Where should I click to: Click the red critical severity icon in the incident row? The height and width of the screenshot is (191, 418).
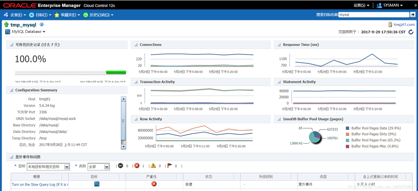pyautogui.click(x=154, y=184)
